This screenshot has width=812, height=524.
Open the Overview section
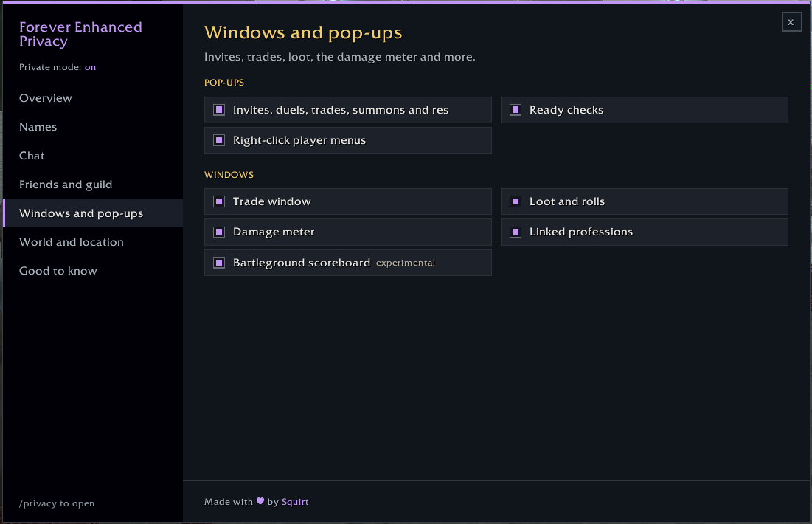coord(93,98)
